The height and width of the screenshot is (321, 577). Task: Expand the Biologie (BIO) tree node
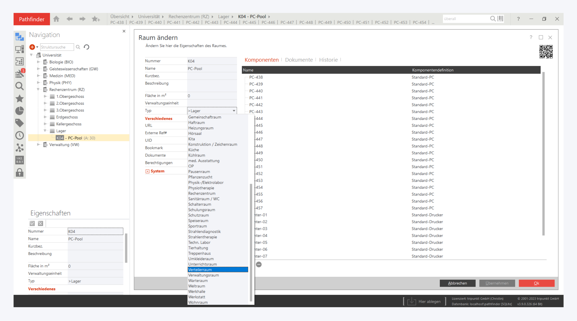coord(38,62)
